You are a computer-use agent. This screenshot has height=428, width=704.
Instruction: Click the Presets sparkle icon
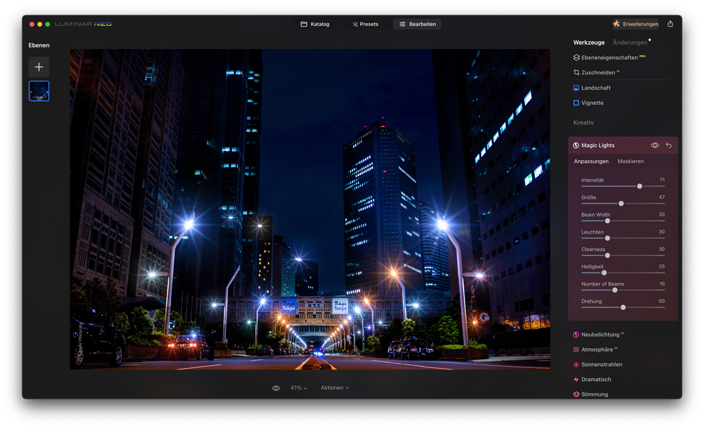355,24
